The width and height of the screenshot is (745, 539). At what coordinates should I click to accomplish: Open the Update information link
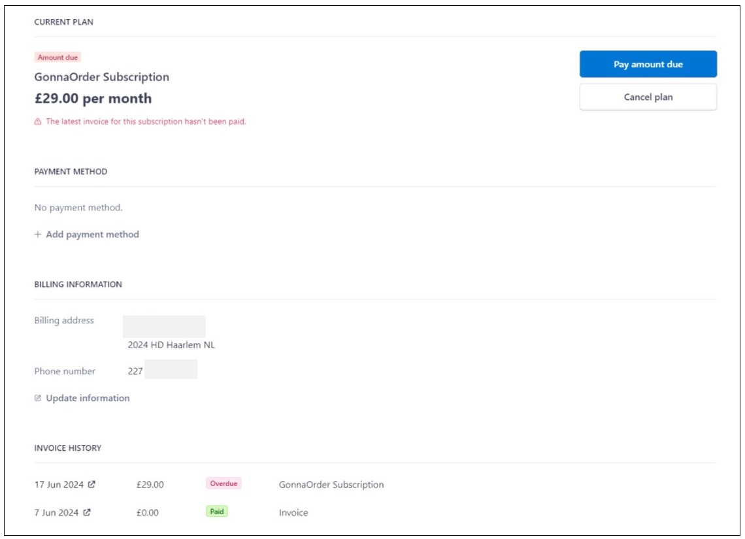click(88, 398)
